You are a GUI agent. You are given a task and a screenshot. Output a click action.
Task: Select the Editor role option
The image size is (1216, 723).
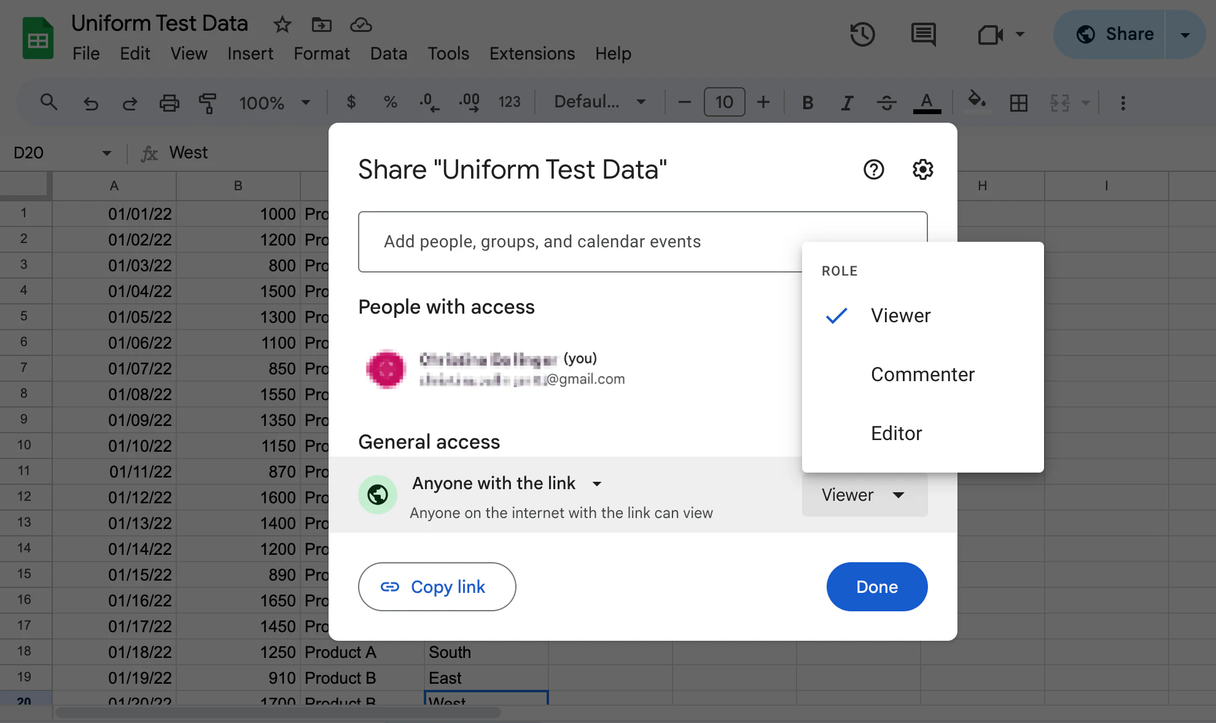(922, 433)
